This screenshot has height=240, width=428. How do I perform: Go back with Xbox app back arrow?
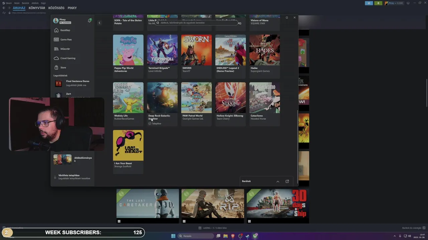point(99,23)
